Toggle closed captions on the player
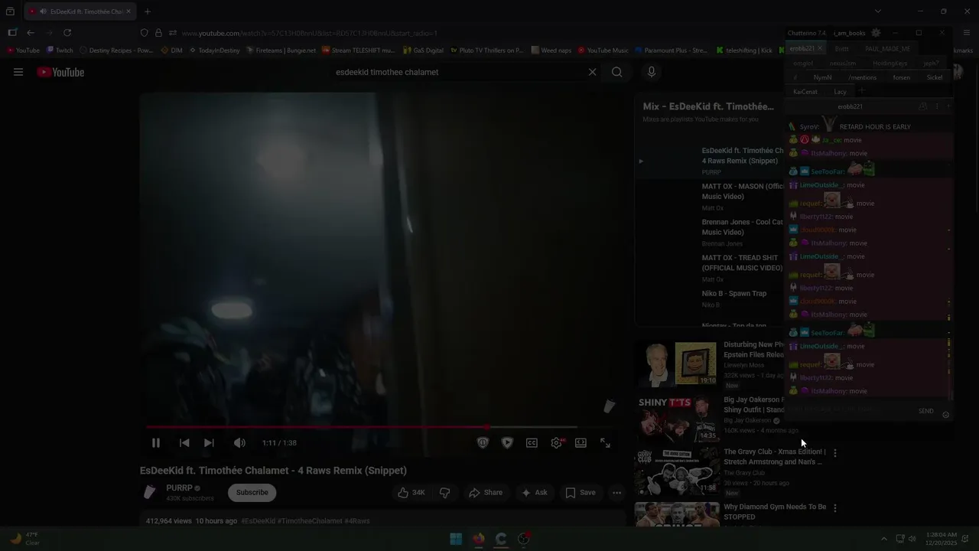 tap(532, 442)
